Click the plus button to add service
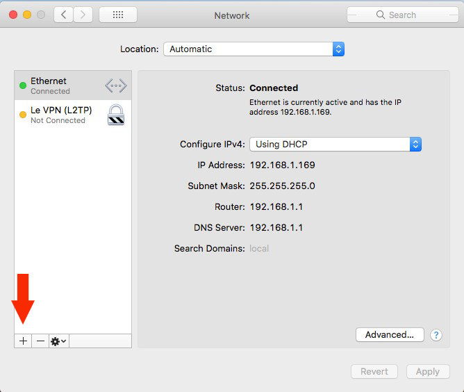464x392 pixels. [23, 341]
